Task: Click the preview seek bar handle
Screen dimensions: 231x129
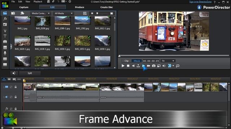Action: 119,56
